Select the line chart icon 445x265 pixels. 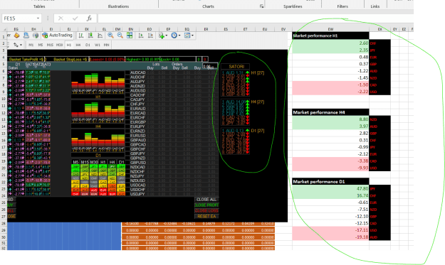(100, 36)
